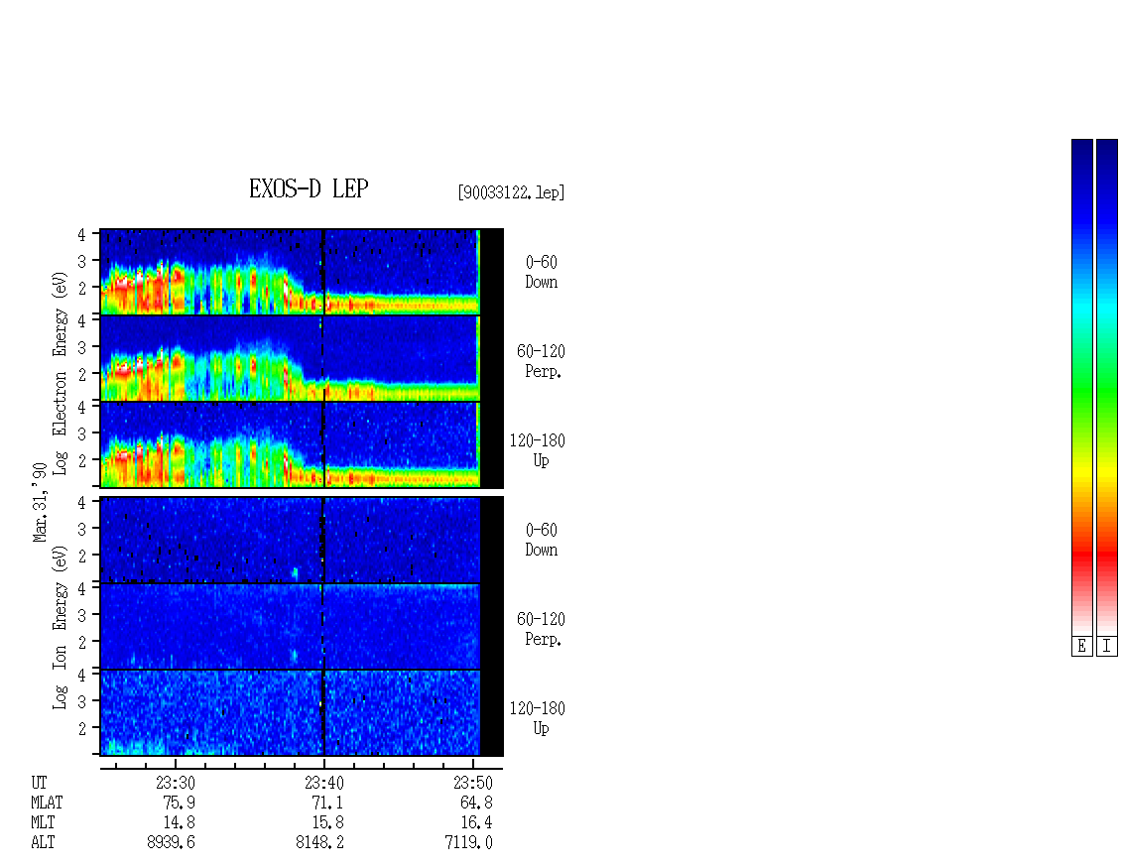Click the UT row label
Screen dimensions: 1121x868
click(39, 783)
